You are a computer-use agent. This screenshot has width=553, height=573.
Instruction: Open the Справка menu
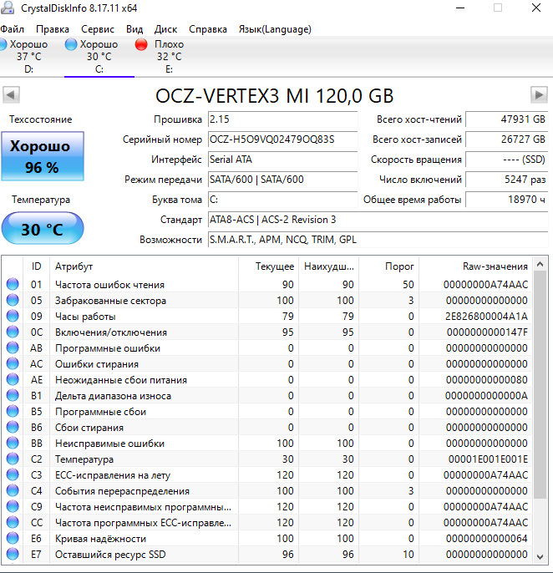(208, 29)
